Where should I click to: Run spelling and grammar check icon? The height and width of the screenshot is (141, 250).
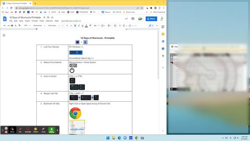pos(16,25)
